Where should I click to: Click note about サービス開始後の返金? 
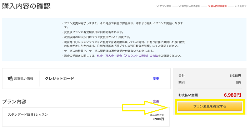tap(109, 51)
